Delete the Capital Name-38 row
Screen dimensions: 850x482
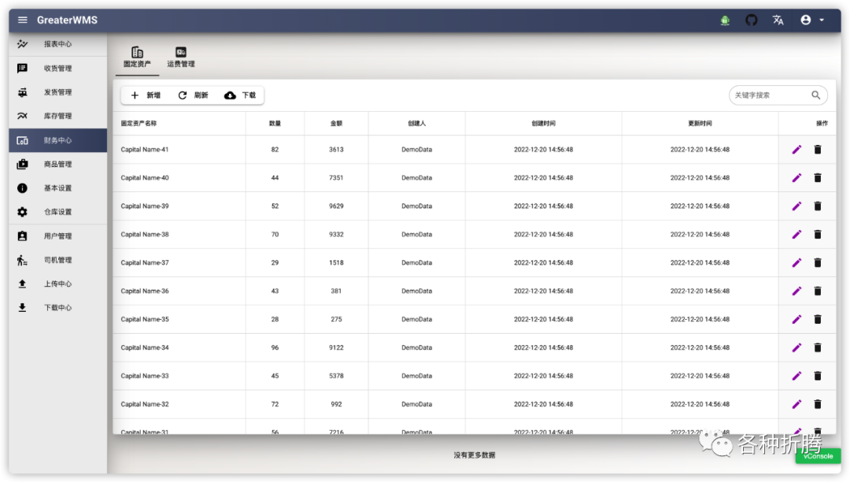point(818,234)
